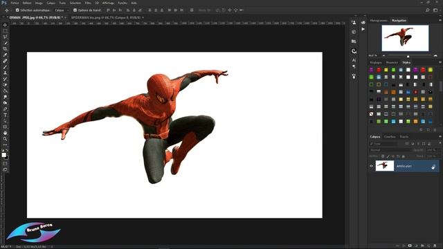Open the Styles panel flyout menu
Image resolution: width=443 pixels, height=249 pixels.
(440, 62)
